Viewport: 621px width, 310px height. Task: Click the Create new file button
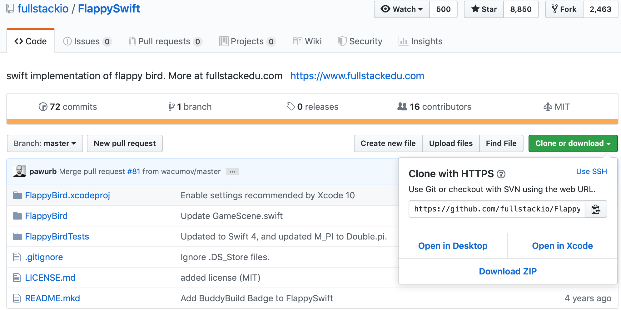[x=388, y=143]
